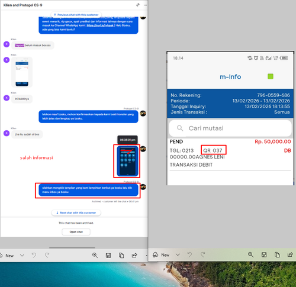296x287 pixels.
Task: Open Previous chat with this customer link
Action: 76,15
